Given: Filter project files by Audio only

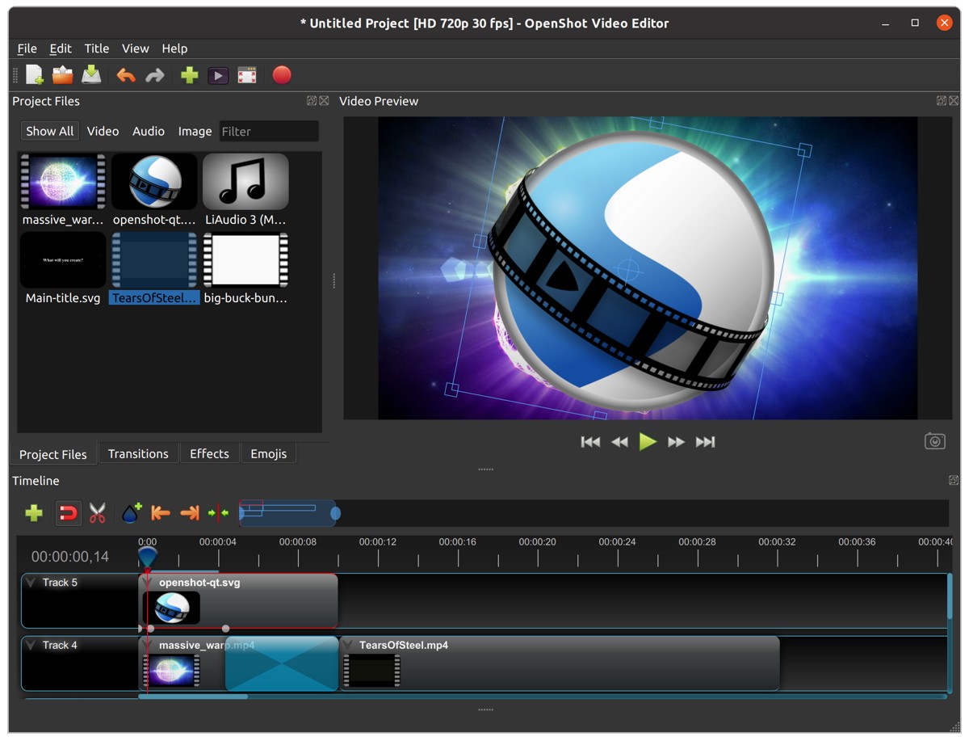Looking at the screenshot, I should point(148,131).
